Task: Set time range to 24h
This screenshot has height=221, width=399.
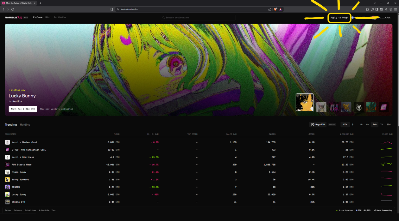Action: [x=375, y=125]
